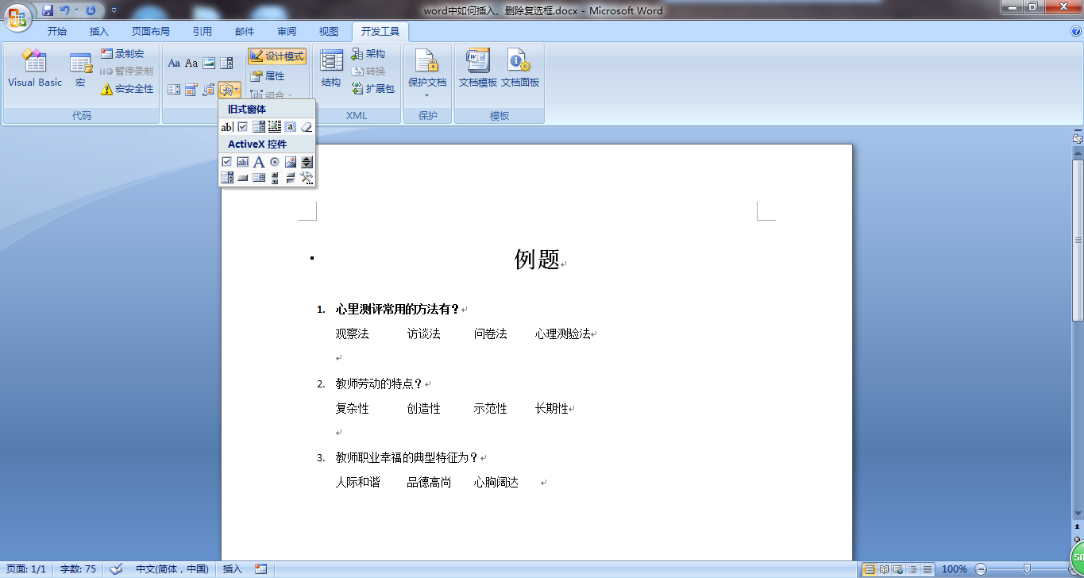Insert legacy text form field

point(226,127)
